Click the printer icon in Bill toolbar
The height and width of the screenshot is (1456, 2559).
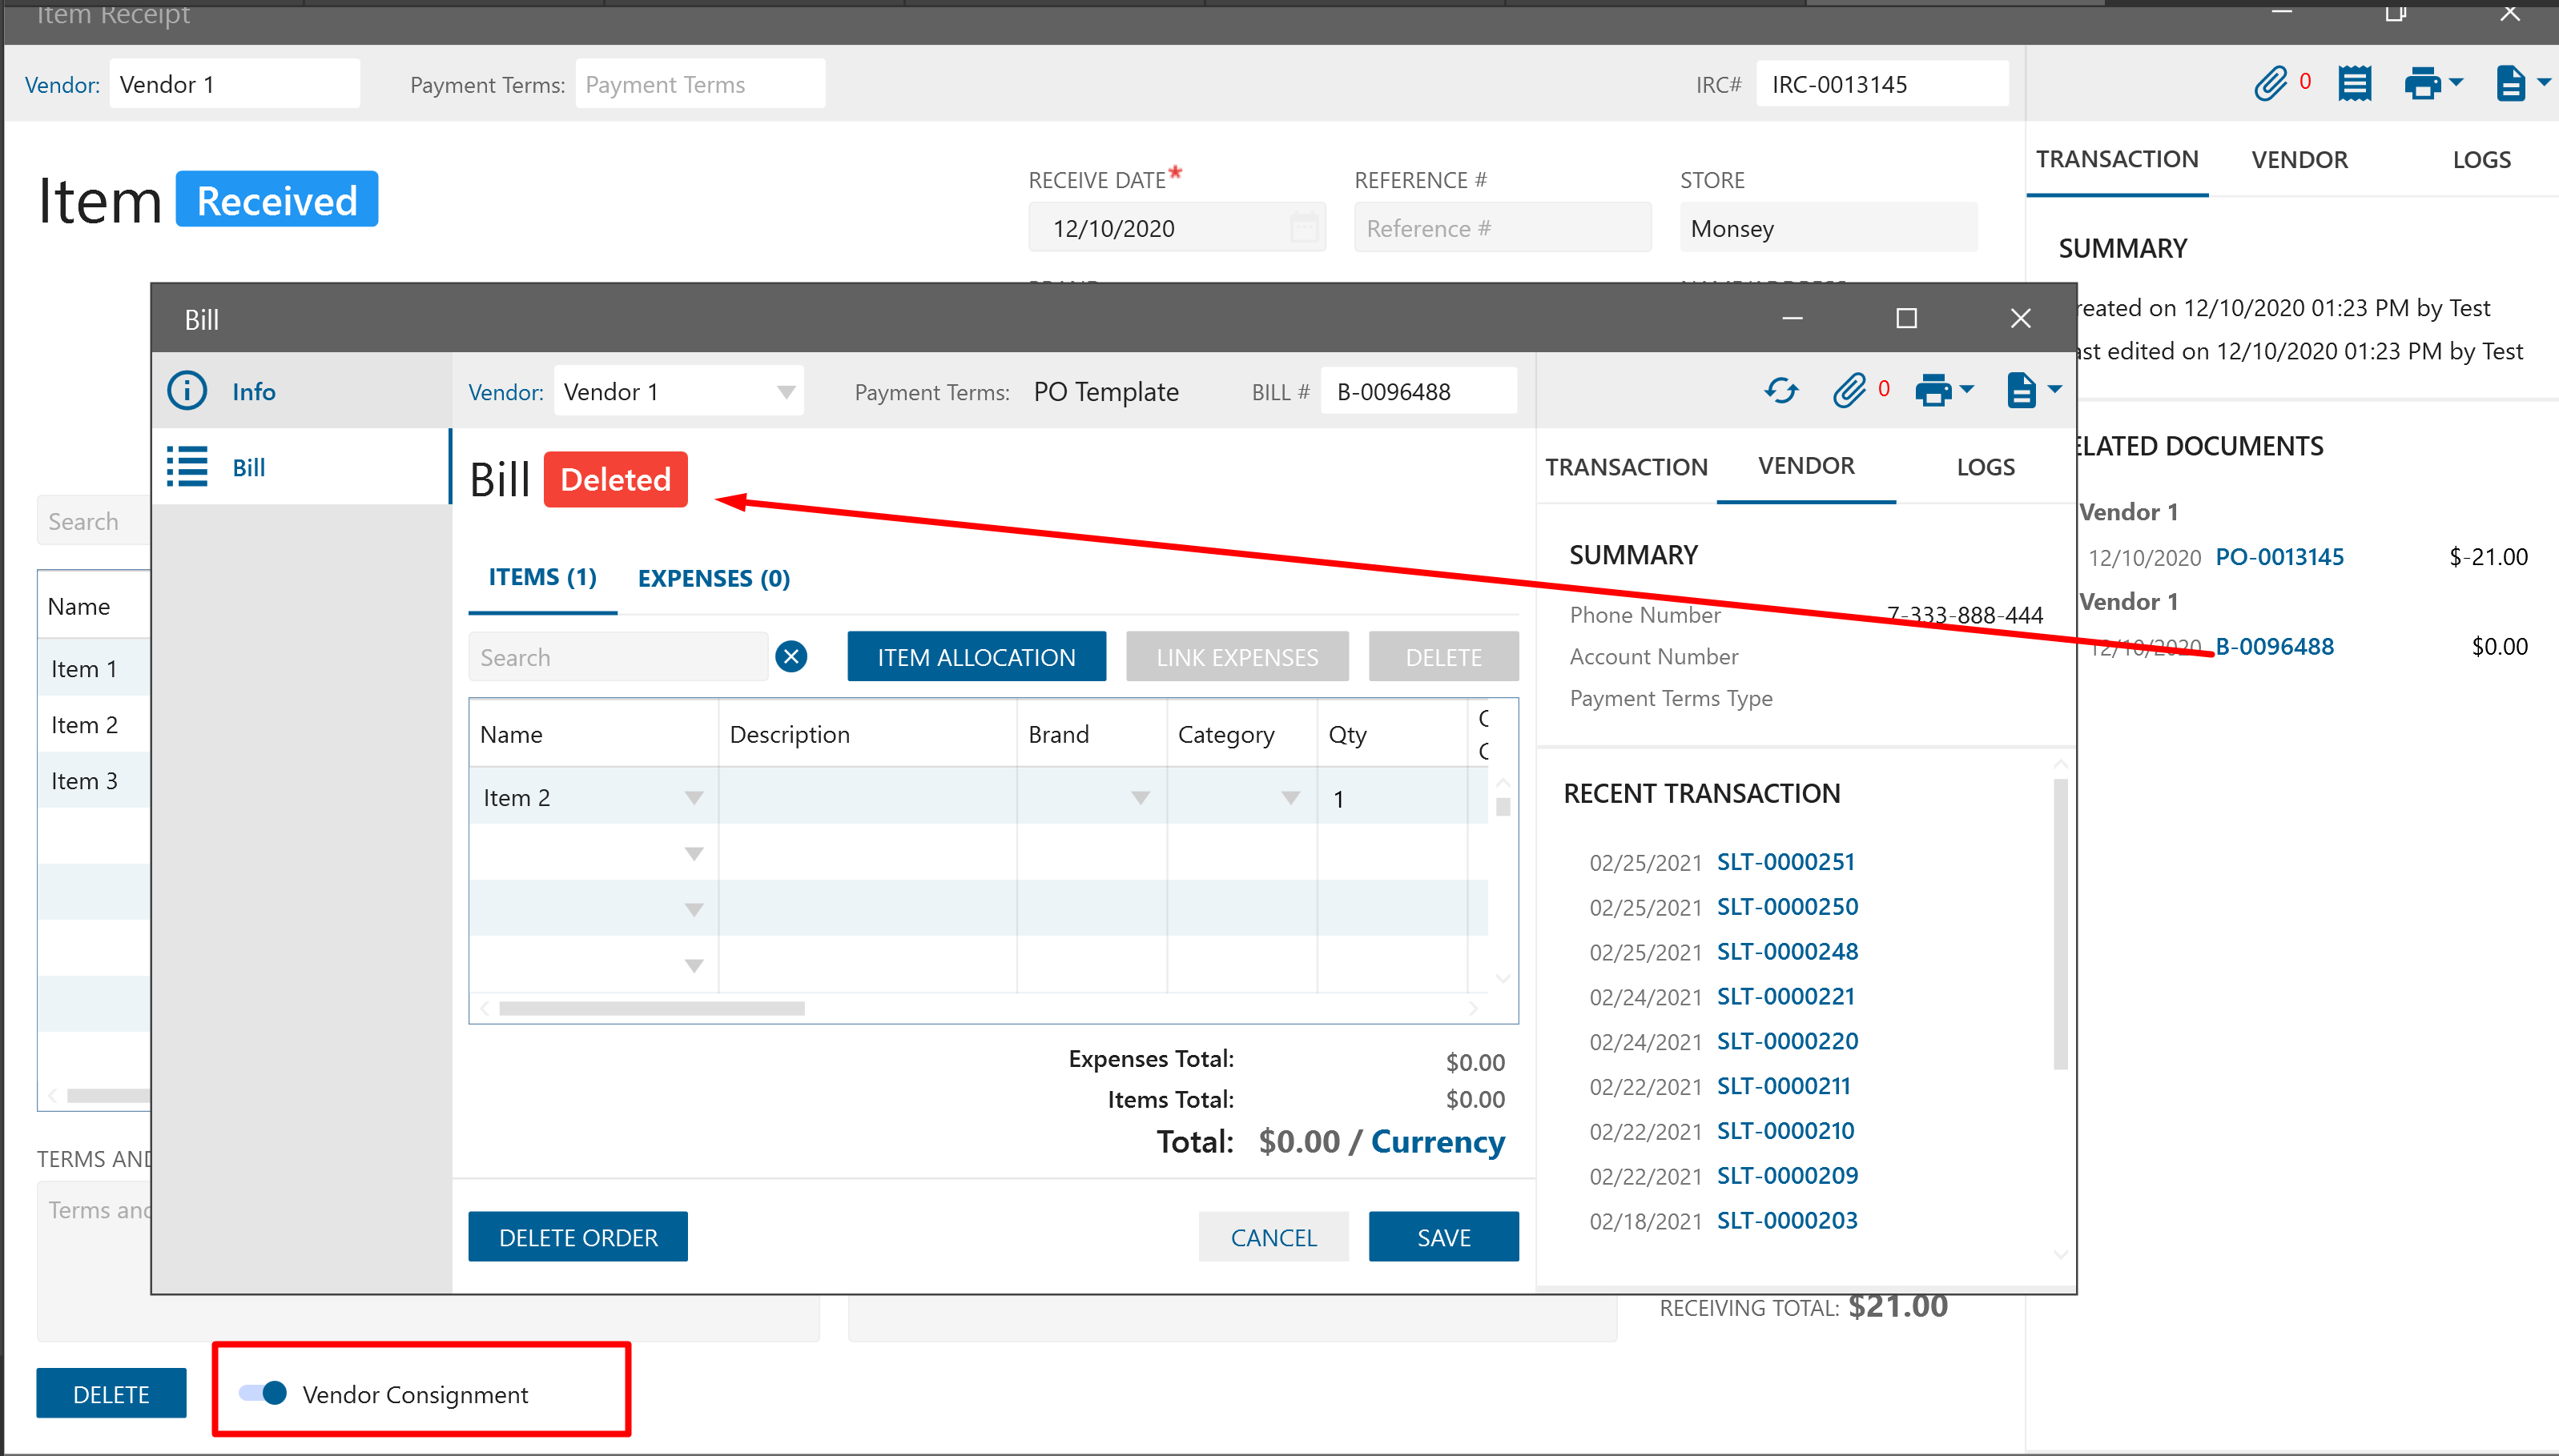pos(1933,390)
